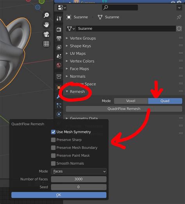Screen dimensions: 185x204
Task: Grab the Remesh panel drag handle
Action: tap(181, 91)
